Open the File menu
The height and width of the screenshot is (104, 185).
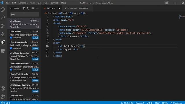8,3
